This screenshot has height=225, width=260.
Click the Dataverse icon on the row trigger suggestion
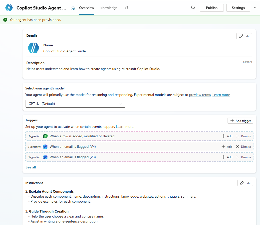pyautogui.click(x=45, y=136)
